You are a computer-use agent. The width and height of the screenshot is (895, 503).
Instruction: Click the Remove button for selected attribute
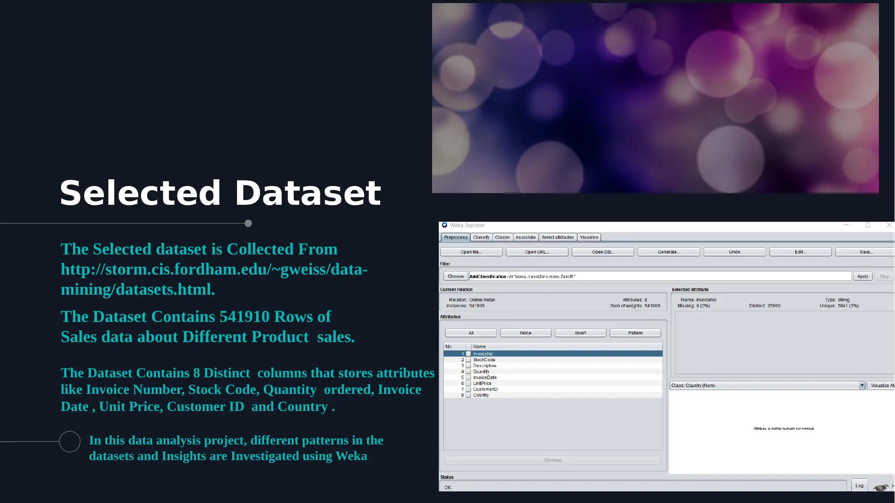coord(552,459)
